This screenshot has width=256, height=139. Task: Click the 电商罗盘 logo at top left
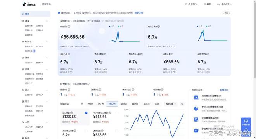[29, 4]
